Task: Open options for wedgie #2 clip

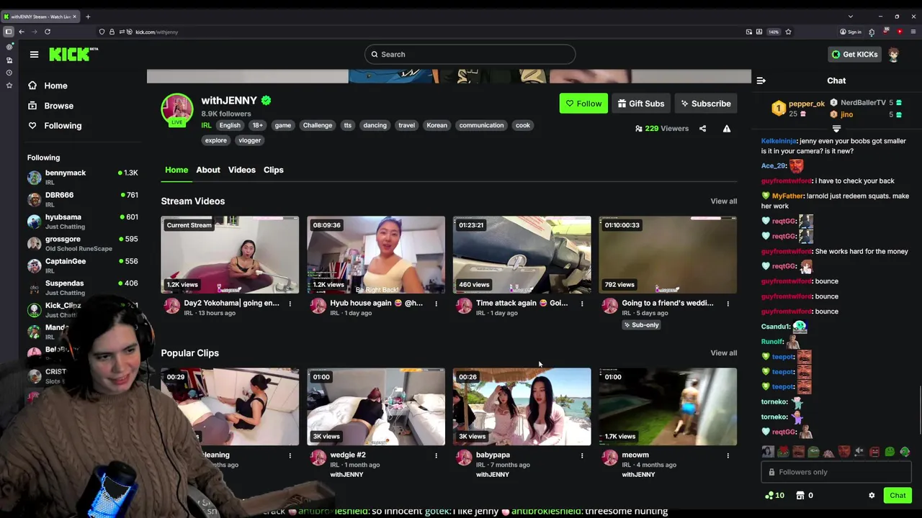Action: (x=436, y=455)
